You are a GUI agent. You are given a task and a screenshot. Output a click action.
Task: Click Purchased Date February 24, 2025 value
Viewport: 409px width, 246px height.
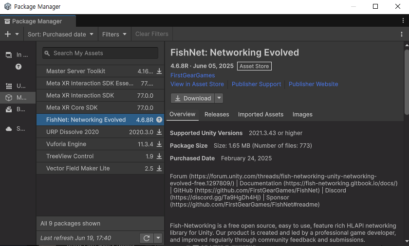(x=246, y=158)
